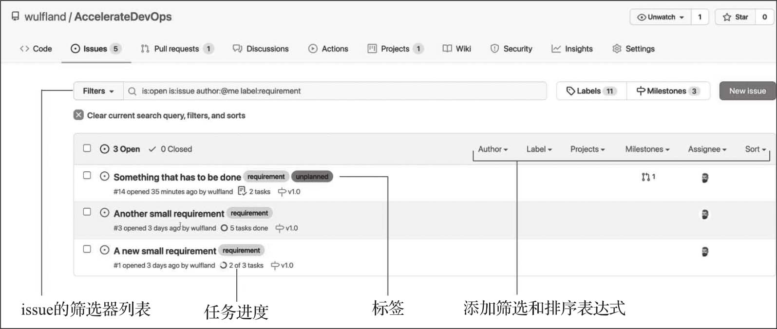Click the star button labeled Star
777x329 pixels.
pos(736,17)
